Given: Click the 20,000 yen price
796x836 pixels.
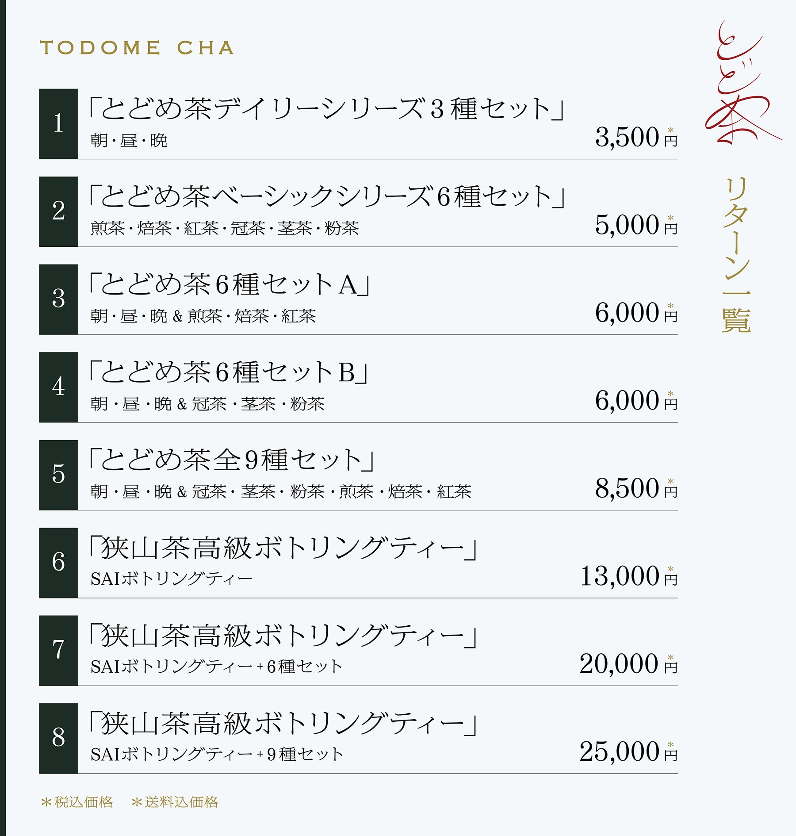Looking at the screenshot, I should [628, 664].
